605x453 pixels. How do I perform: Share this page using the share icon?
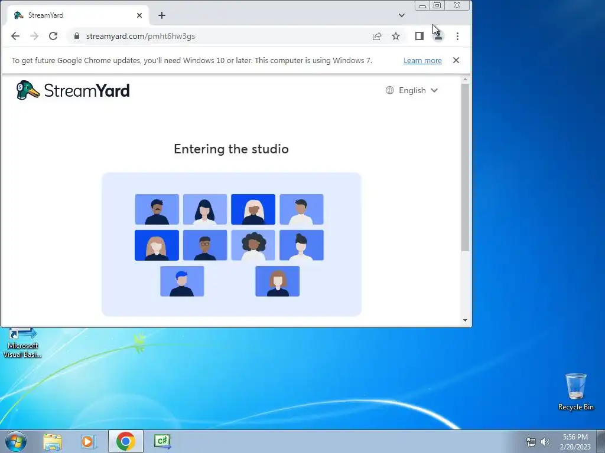(x=377, y=36)
